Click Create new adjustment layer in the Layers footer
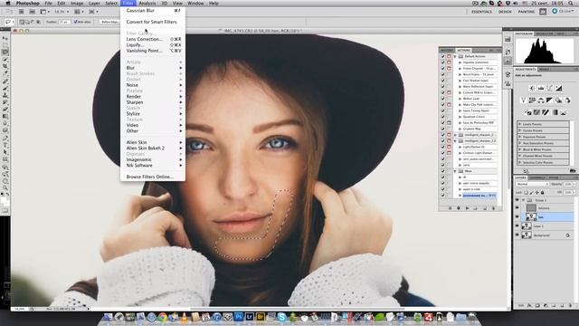This screenshot has width=579, height=326. click(546, 306)
